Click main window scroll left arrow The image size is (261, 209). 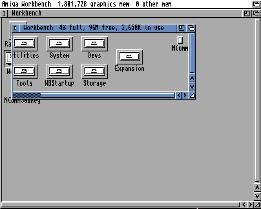[x=244, y=205]
